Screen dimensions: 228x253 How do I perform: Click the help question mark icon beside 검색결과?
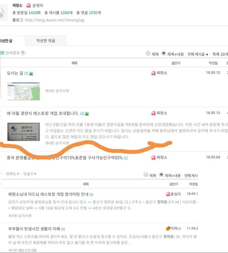pyautogui.click(x=23, y=53)
